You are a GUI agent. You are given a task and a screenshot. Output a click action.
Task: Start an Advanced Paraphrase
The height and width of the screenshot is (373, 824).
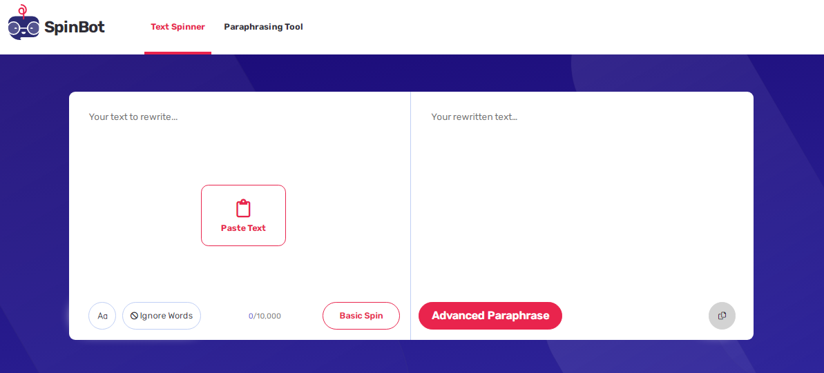pyautogui.click(x=490, y=316)
